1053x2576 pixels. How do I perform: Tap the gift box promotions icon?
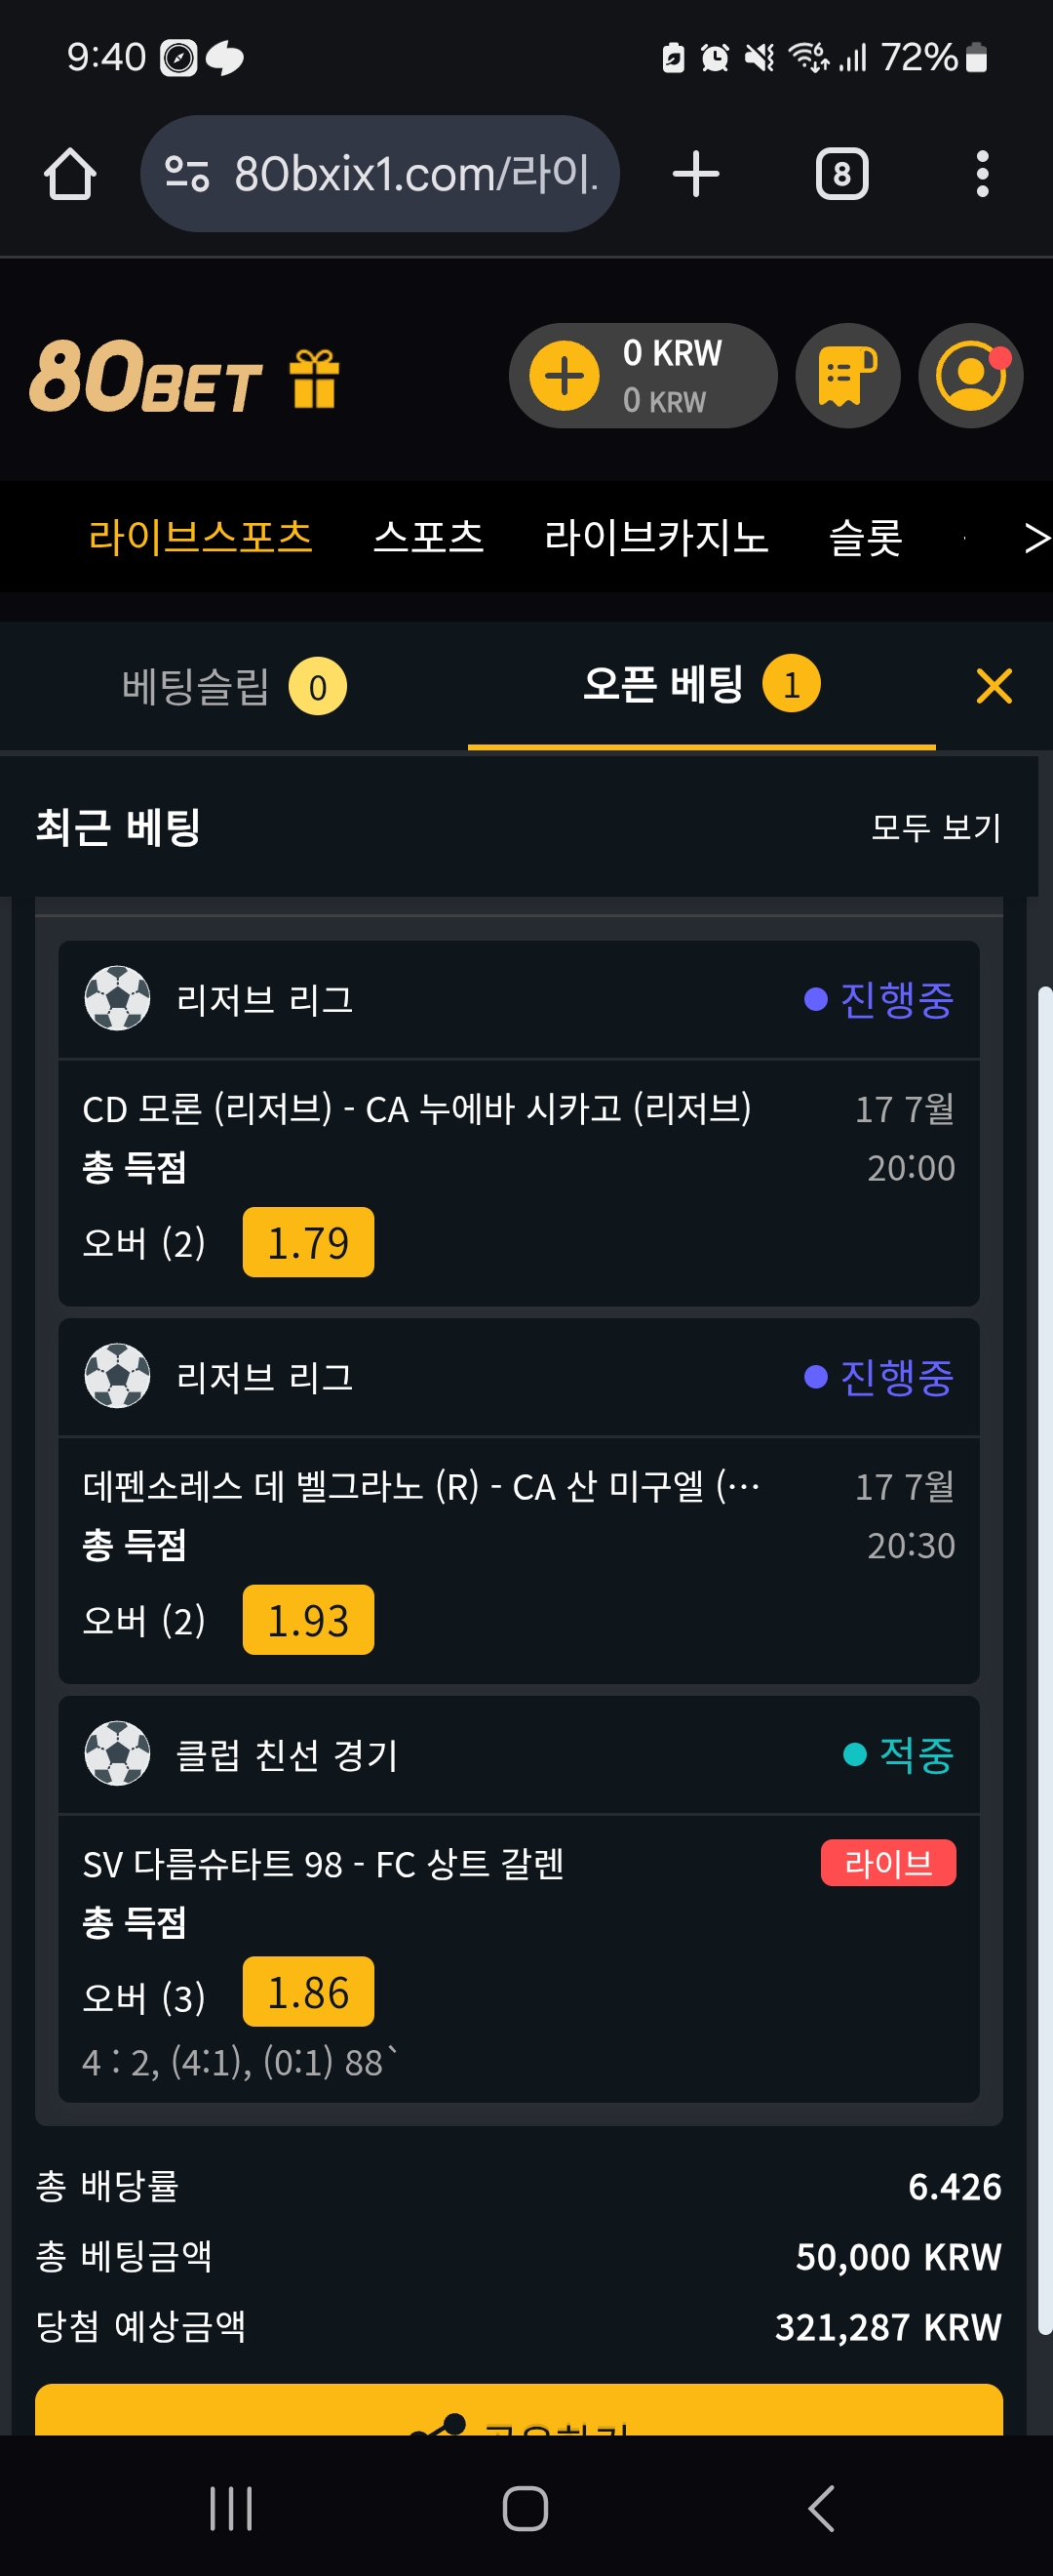pos(314,378)
